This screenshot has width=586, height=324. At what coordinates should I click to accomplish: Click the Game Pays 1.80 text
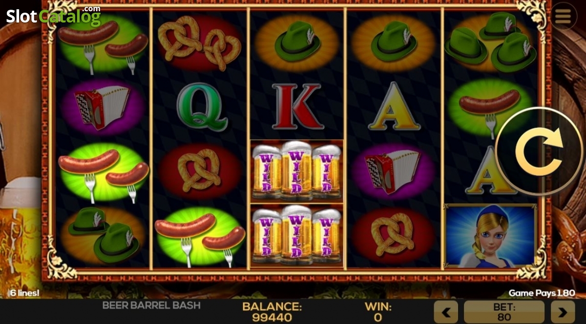click(x=542, y=293)
